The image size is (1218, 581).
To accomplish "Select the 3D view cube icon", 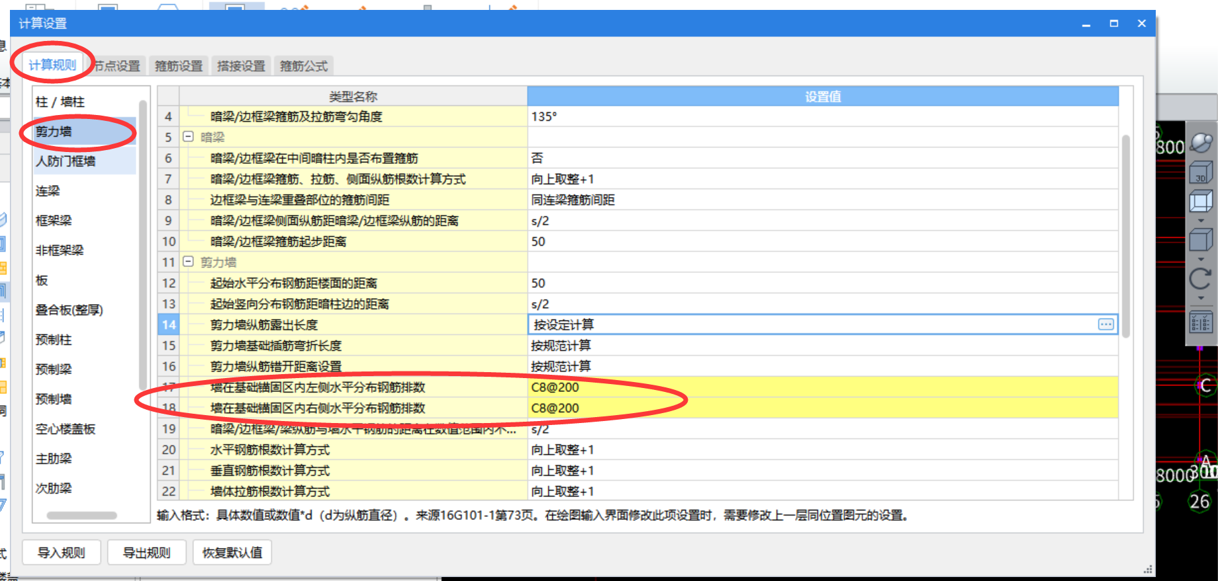I will point(1201,173).
